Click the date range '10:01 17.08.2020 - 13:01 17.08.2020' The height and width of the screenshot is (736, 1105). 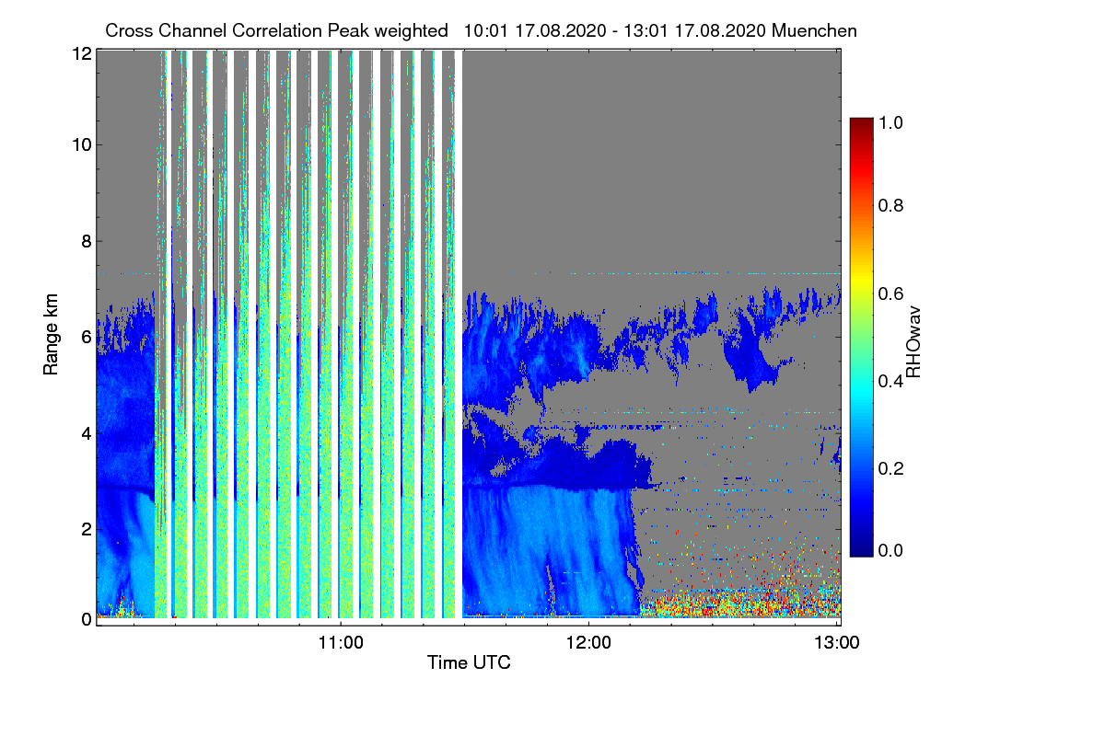click(x=615, y=30)
